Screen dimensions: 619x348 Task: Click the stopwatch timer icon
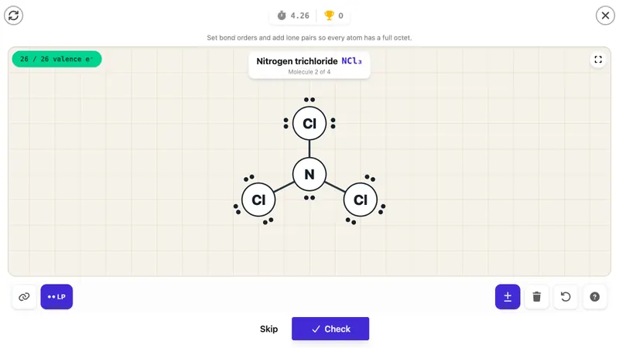click(282, 15)
